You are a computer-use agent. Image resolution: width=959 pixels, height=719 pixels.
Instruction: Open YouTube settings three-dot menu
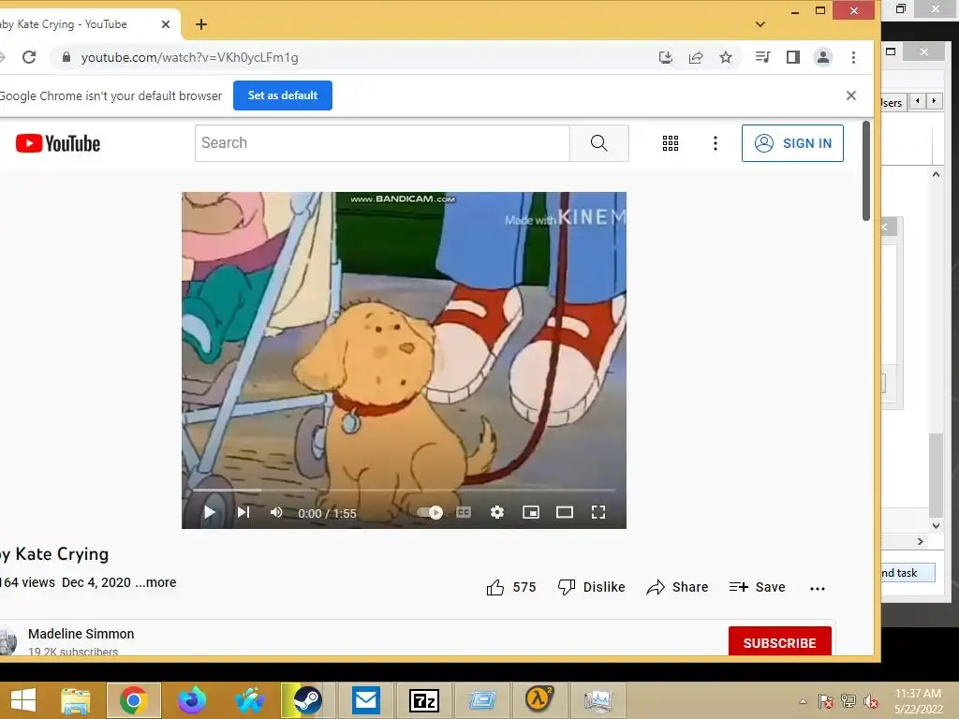715,143
